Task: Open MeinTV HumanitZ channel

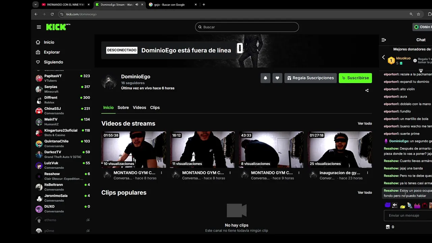Action: tap(63, 122)
